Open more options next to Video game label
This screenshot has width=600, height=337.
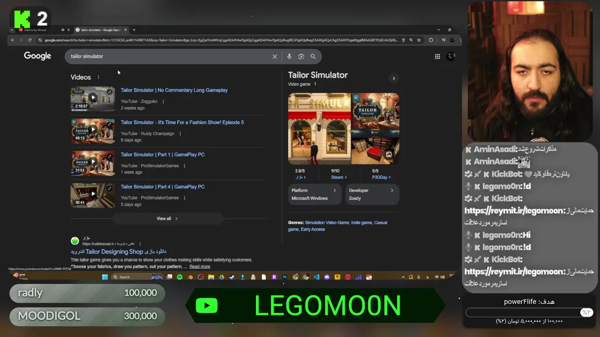point(315,84)
